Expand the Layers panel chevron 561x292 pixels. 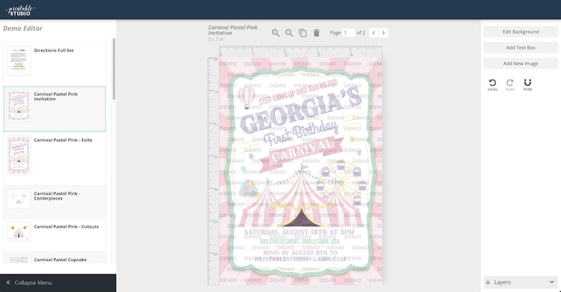pyautogui.click(x=552, y=282)
